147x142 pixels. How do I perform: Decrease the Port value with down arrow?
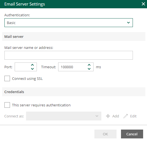pyautogui.click(x=32, y=69)
